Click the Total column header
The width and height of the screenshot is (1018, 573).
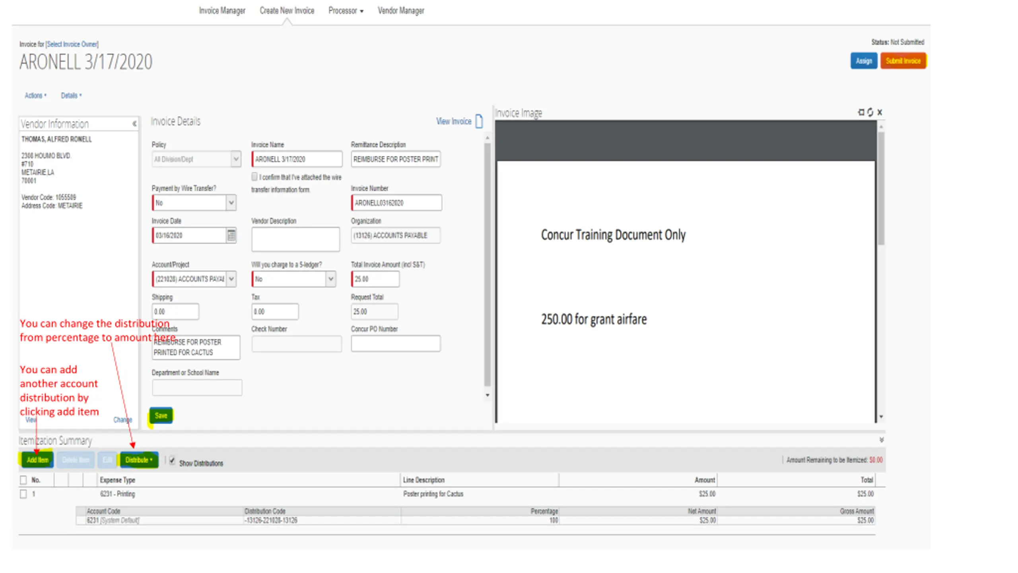(867, 480)
